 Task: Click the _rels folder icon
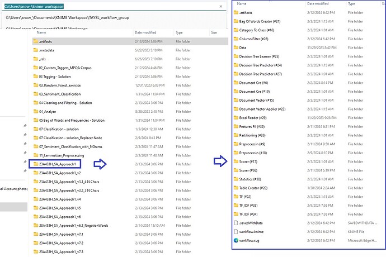pyautogui.click(x=36, y=59)
